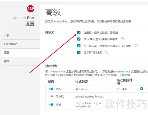Click 在图标中显示拦截的广告数量 label
This screenshot has height=115, width=148.
click(101, 33)
